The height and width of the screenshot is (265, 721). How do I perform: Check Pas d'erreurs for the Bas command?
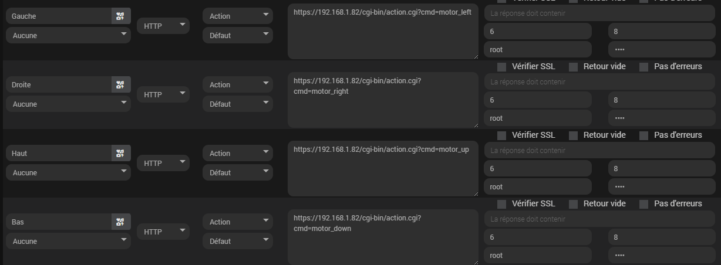644,204
